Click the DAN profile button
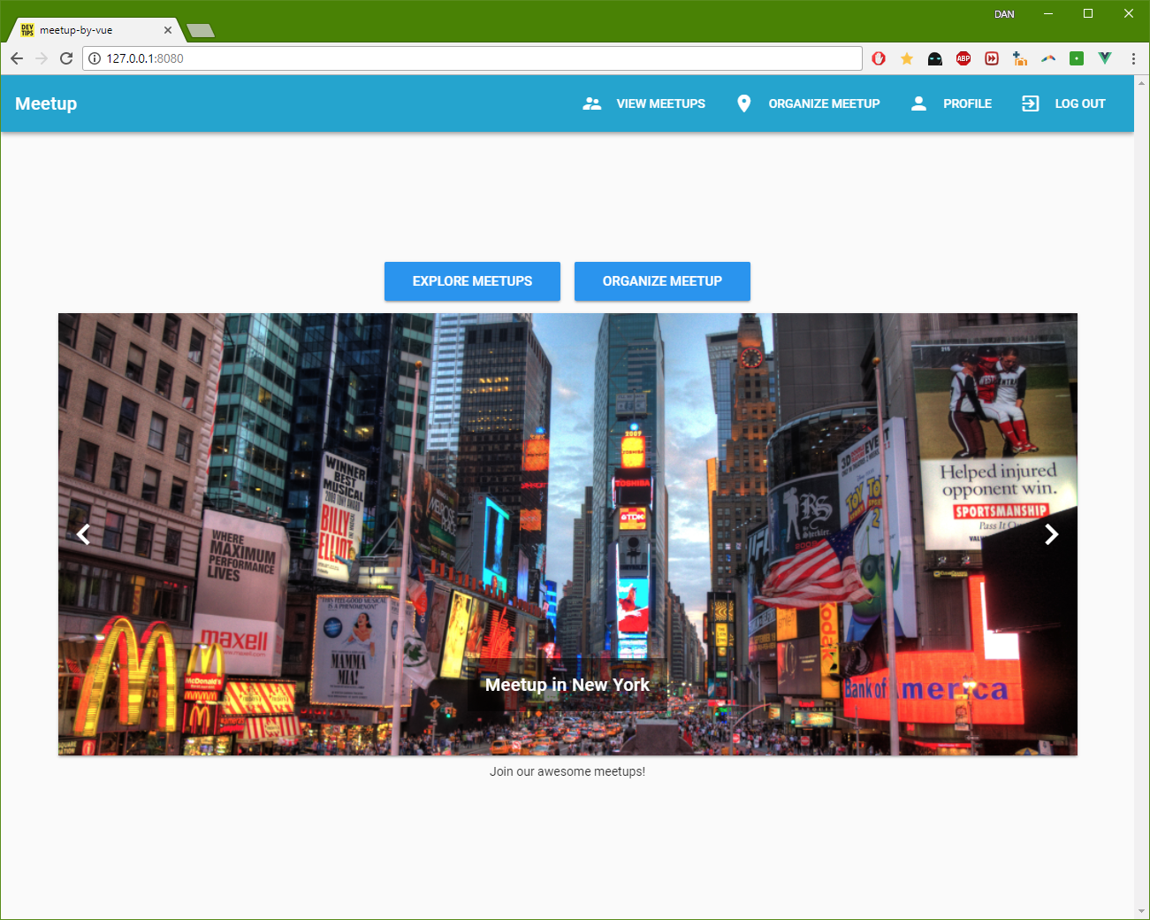 click(1004, 14)
